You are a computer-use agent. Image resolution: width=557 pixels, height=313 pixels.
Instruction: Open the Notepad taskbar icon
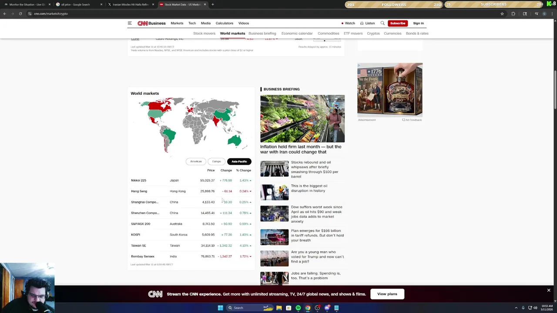click(336, 308)
